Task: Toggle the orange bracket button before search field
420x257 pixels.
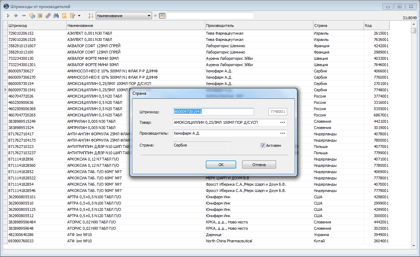Action: tap(162, 16)
